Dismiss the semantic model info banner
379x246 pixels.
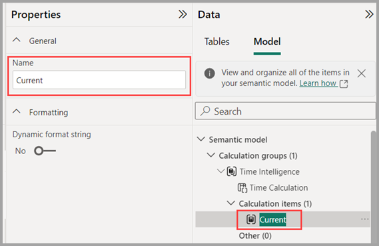click(x=362, y=73)
